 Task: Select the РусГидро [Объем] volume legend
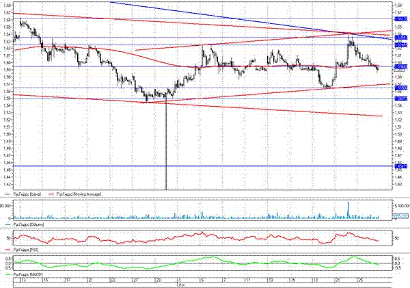(27, 223)
